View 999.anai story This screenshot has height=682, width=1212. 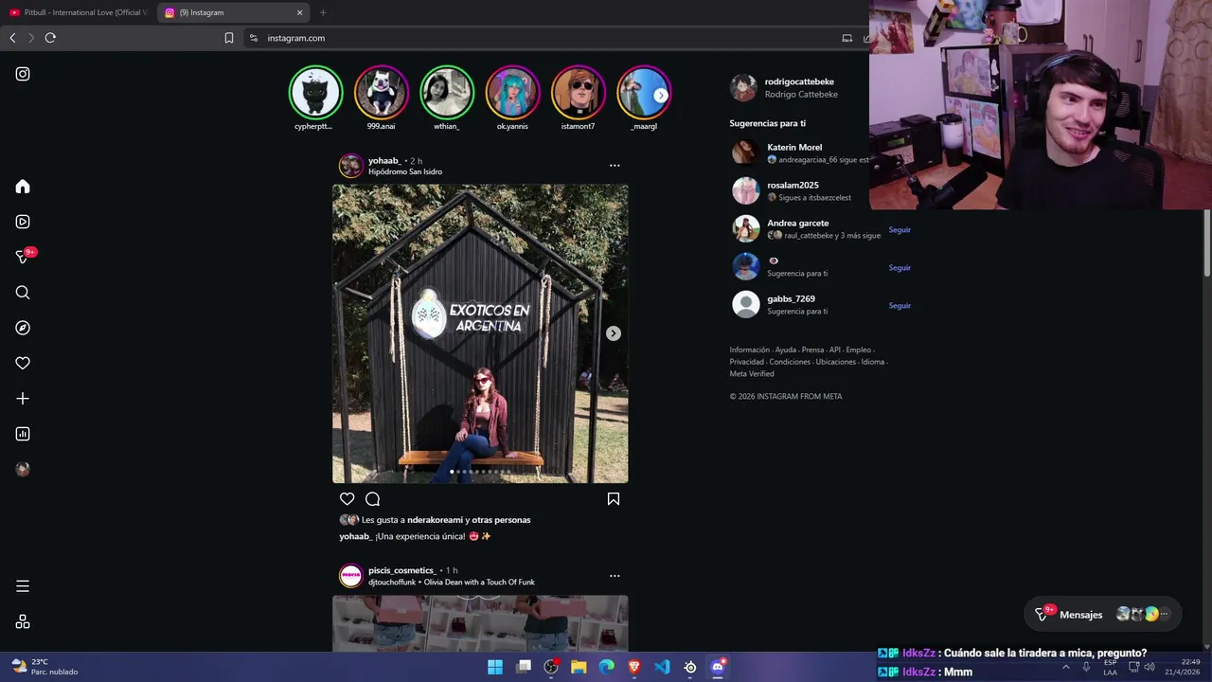coord(382,92)
